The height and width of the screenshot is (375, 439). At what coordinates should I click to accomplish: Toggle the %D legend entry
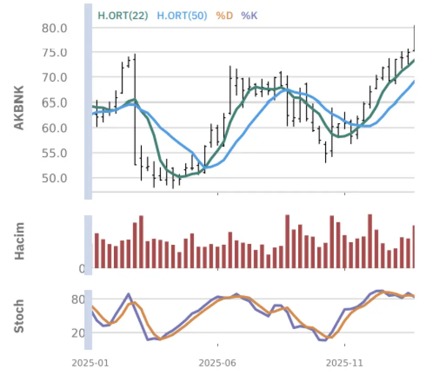(224, 16)
